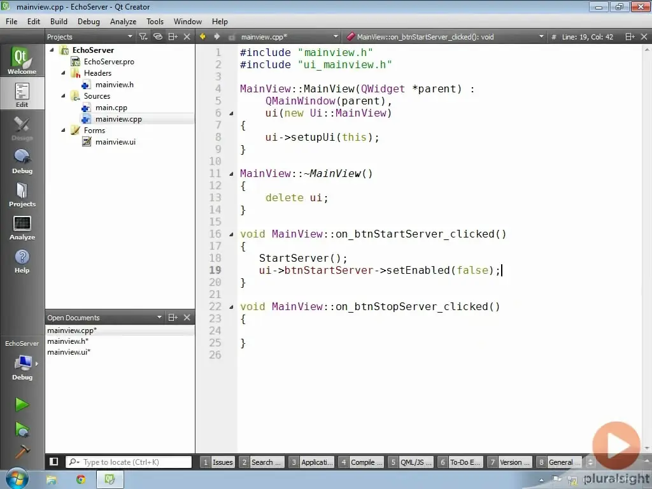The height and width of the screenshot is (489, 652).
Task: Click the Line 19, Col 42 indicator
Action: tap(587, 36)
